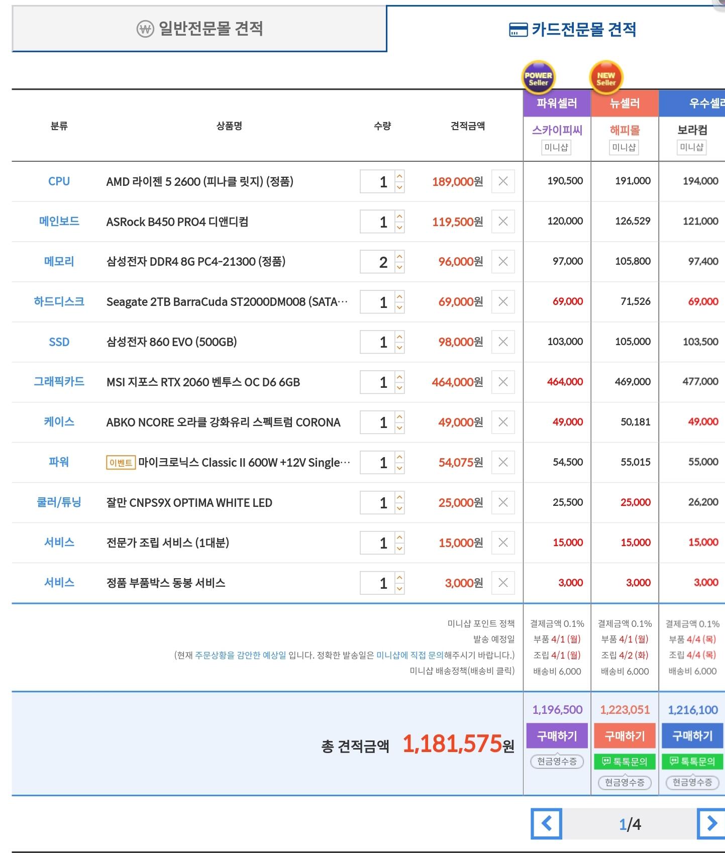Remove the AMD 라이젠 5 2600 CPU row
The width and height of the screenshot is (725, 853).
tap(503, 181)
